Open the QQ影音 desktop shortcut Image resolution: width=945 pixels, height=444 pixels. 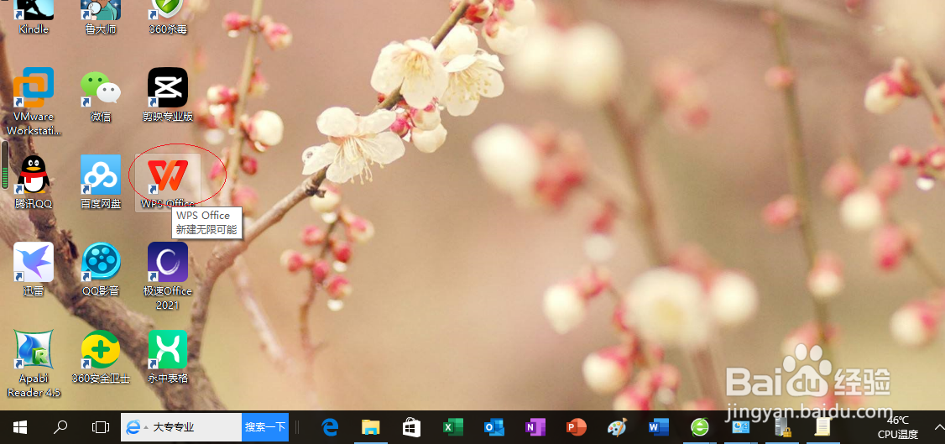coord(101,269)
